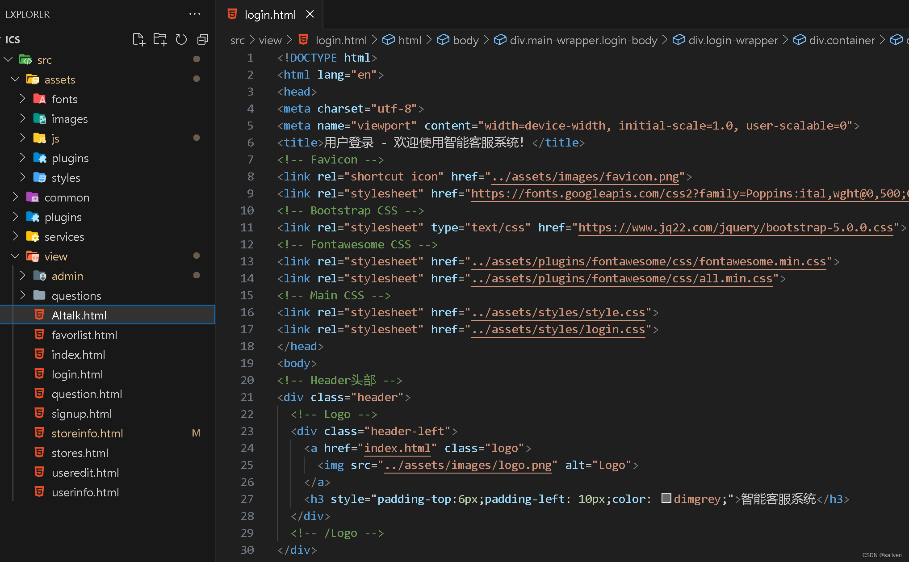The height and width of the screenshot is (562, 909).
Task: Expand the services folder
Action: tap(15, 236)
